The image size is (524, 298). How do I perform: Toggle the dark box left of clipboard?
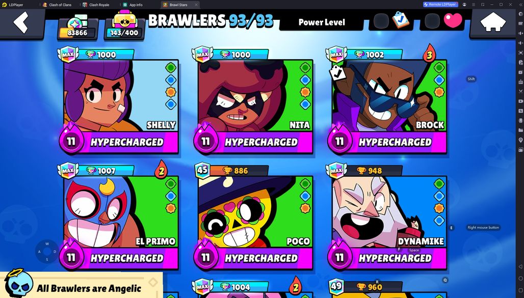381,21
